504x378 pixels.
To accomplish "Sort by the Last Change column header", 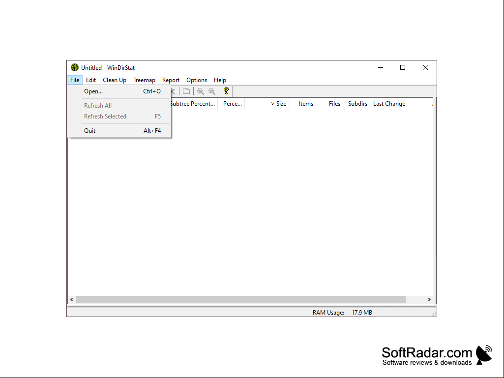I will [x=400, y=104].
